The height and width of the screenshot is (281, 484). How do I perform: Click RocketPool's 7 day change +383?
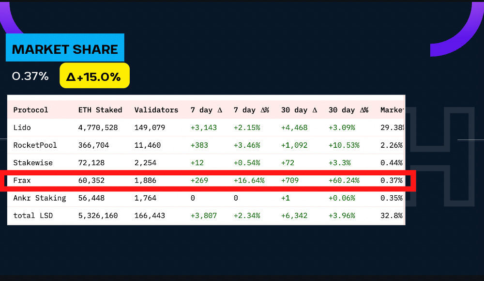[x=199, y=145]
